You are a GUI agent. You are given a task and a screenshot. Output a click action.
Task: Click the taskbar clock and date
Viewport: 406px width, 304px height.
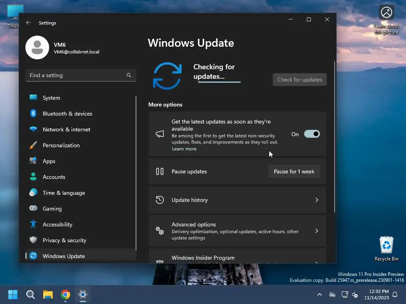coord(377,294)
